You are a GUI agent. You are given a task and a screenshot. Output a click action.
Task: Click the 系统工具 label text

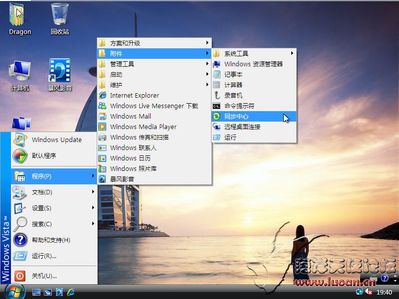(236, 54)
